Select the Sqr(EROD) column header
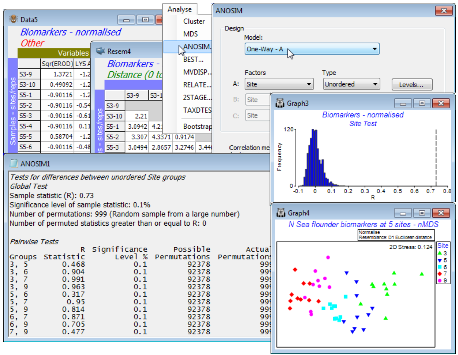458x355 pixels. [x=57, y=64]
